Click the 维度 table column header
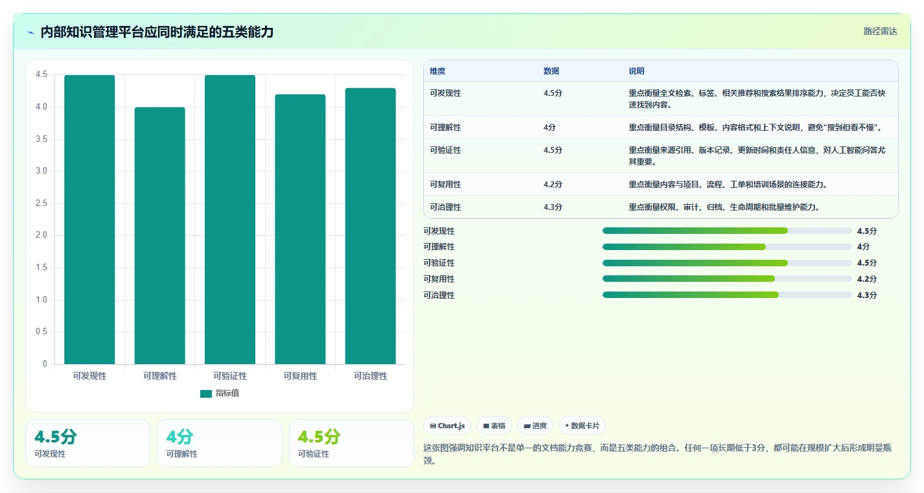Image resolution: width=924 pixels, height=493 pixels. tap(437, 71)
